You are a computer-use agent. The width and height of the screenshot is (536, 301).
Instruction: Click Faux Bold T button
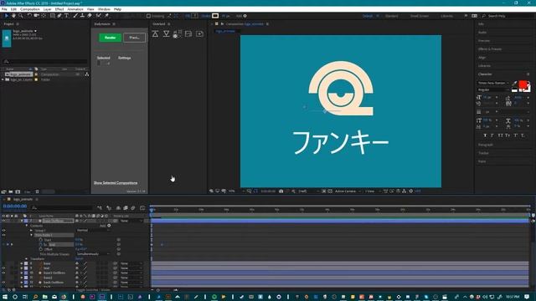tap(485, 135)
